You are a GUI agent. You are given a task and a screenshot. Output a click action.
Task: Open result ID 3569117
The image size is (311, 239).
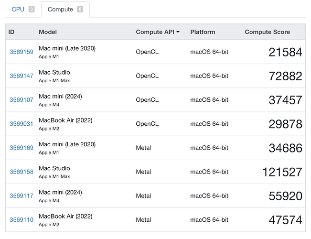pos(21,196)
